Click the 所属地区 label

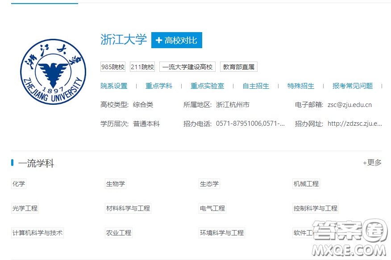(197, 105)
